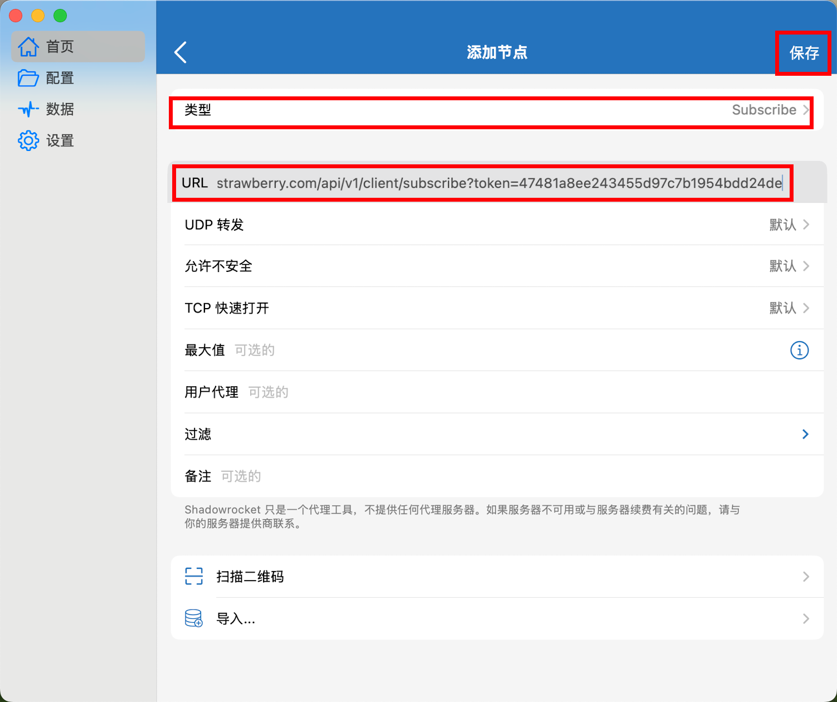Click the URL input field
This screenshot has width=837, height=702.
499,183
